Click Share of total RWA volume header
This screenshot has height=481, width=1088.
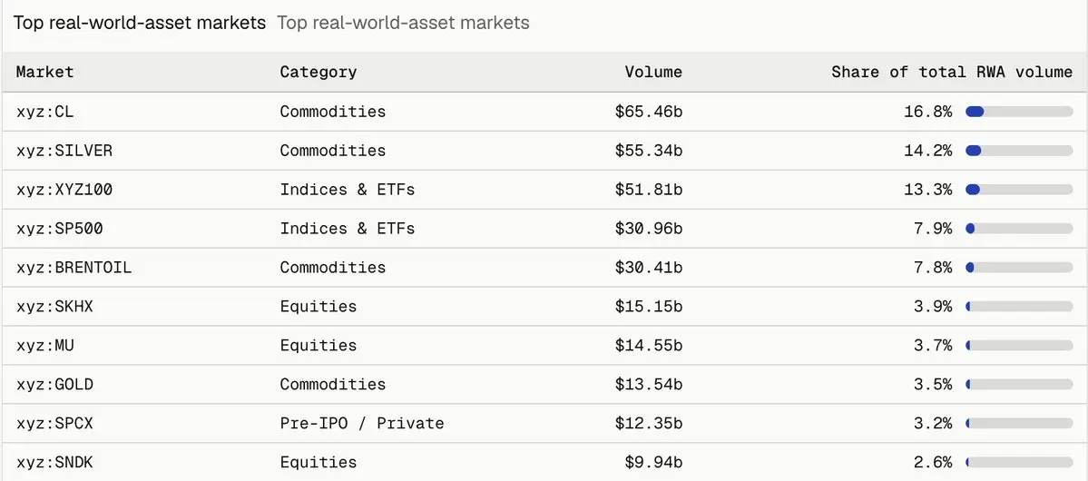(951, 73)
